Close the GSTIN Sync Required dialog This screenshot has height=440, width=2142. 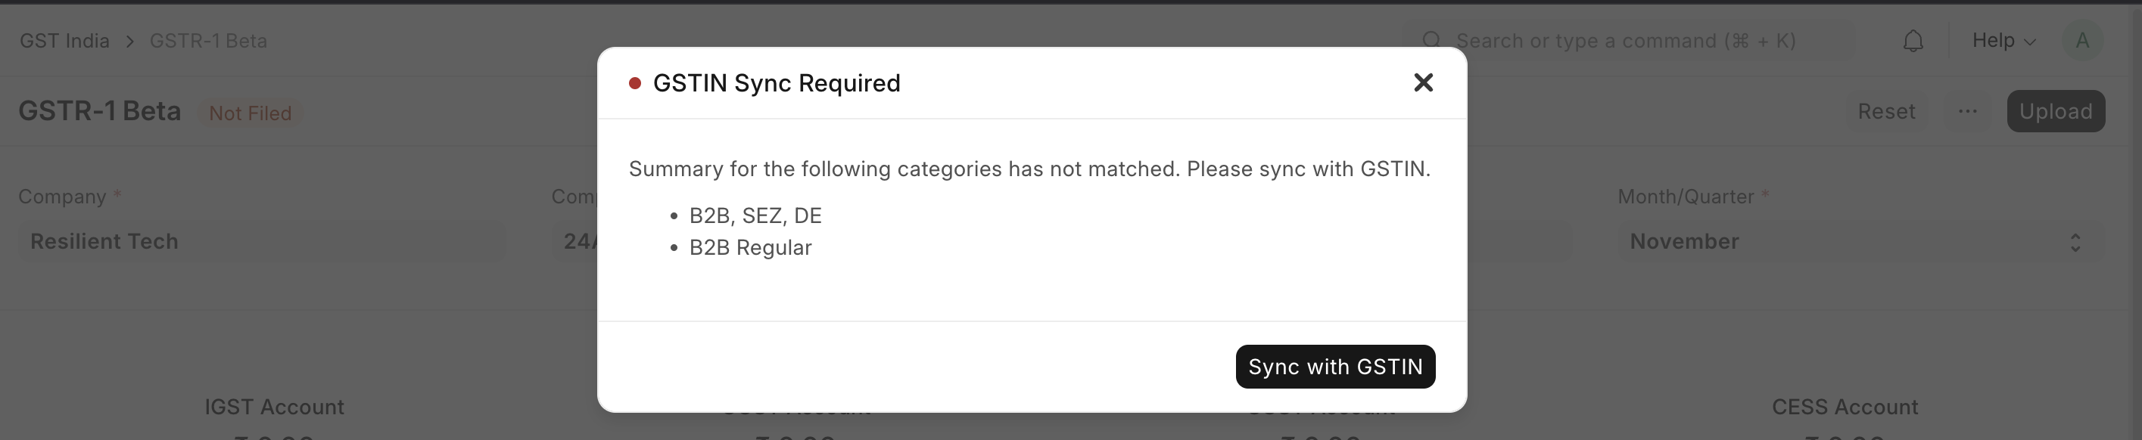pos(1423,82)
